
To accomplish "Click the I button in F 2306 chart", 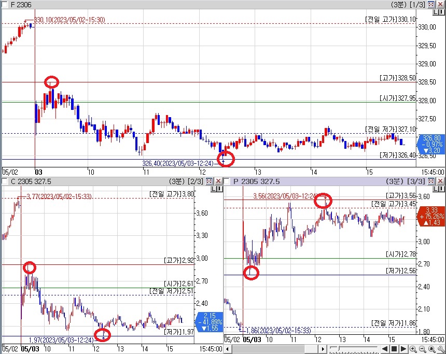I will 441,12.
